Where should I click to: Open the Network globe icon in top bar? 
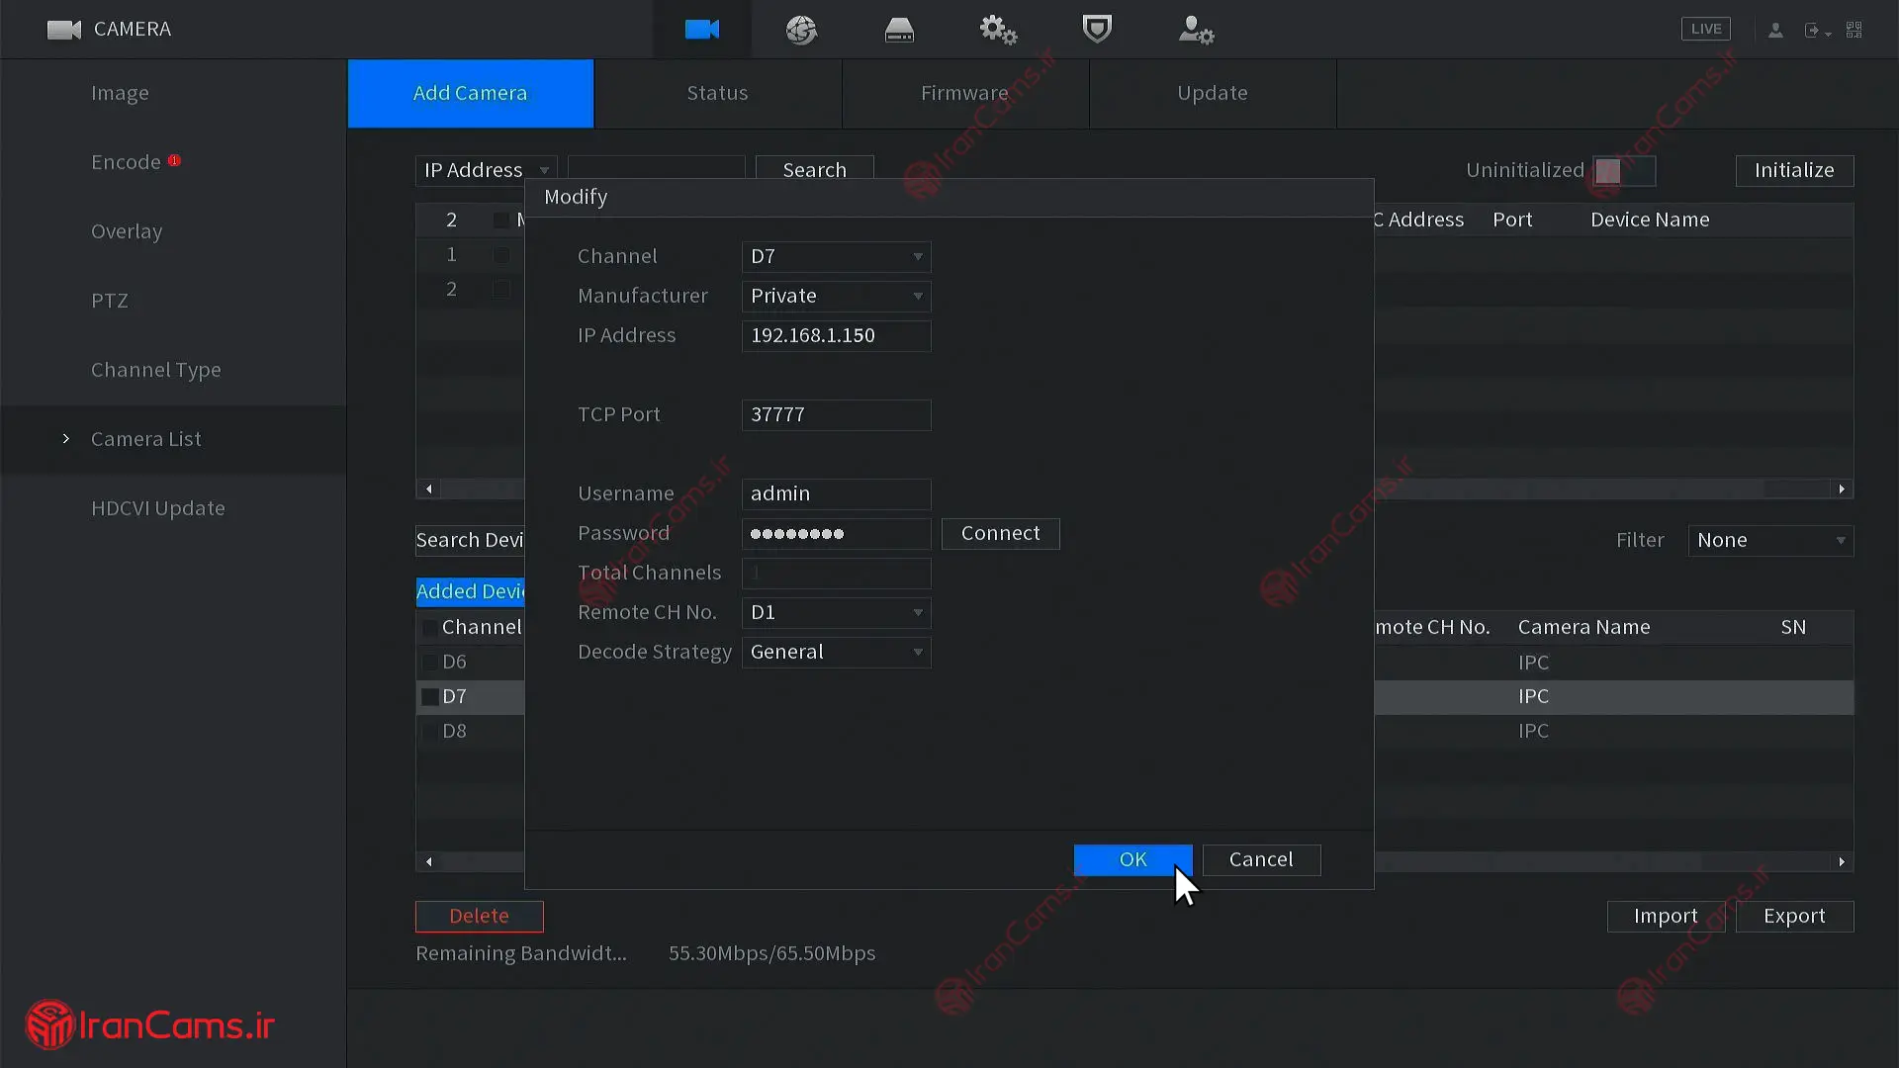point(801,30)
